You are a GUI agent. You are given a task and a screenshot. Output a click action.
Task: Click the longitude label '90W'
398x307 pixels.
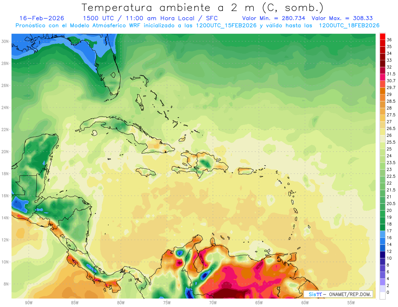(29, 303)
